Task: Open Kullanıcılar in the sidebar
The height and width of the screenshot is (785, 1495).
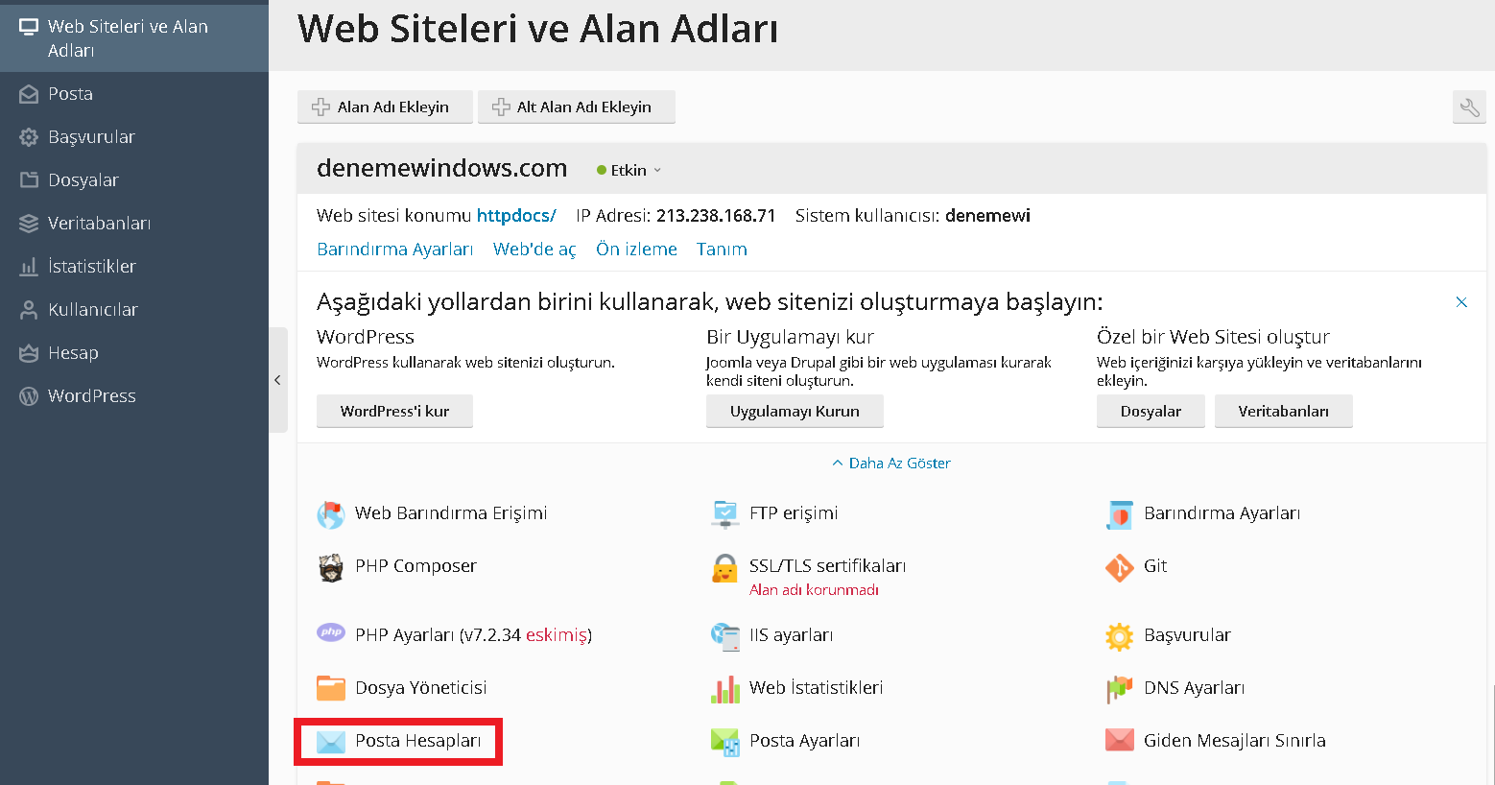Action: [134, 310]
